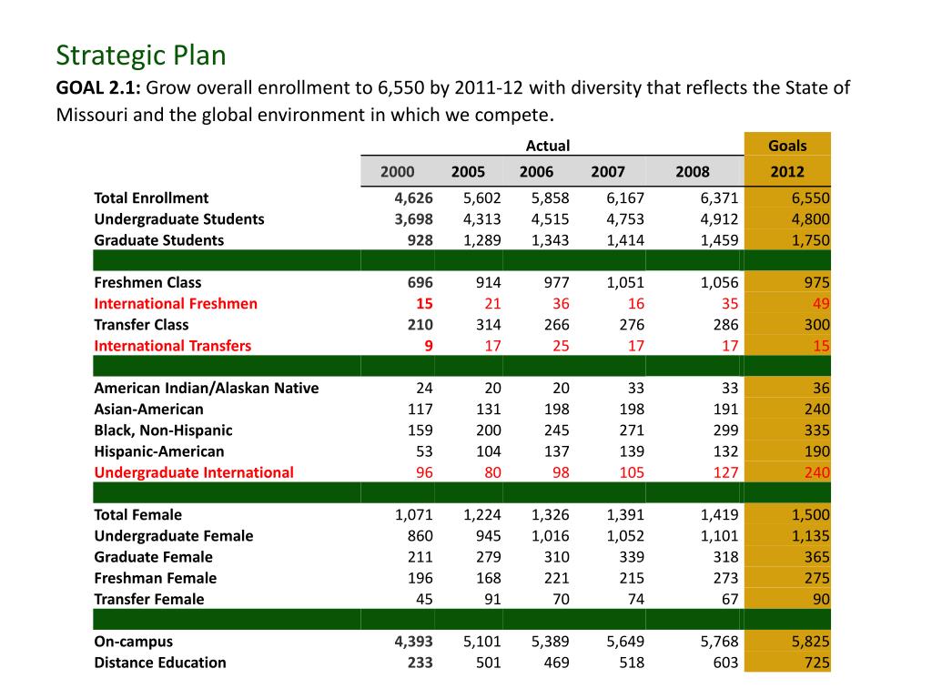Click the 'Freshman Female' row label
The image size is (932, 699).
155,578
